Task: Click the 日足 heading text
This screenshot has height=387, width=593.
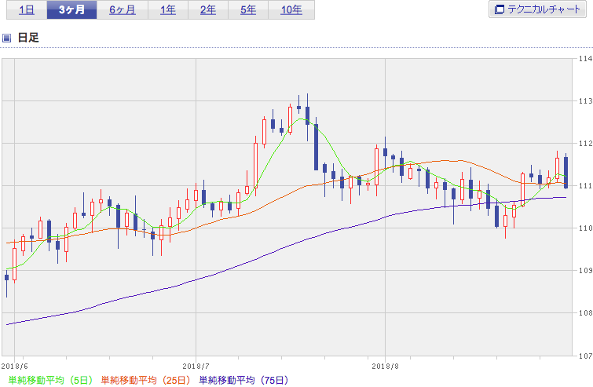Action: click(28, 38)
